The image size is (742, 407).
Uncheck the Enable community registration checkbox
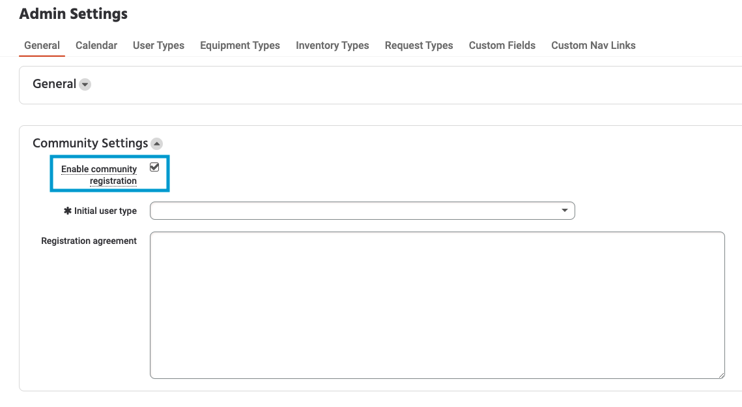pos(154,168)
